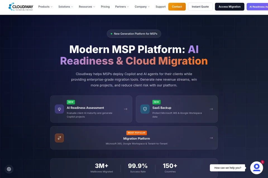The height and width of the screenshot is (178, 268).
Task: Click the 150+ Countries stat
Action: tap(170, 168)
